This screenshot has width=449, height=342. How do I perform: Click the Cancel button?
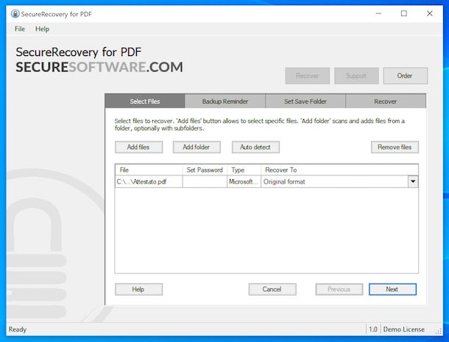pos(272,289)
